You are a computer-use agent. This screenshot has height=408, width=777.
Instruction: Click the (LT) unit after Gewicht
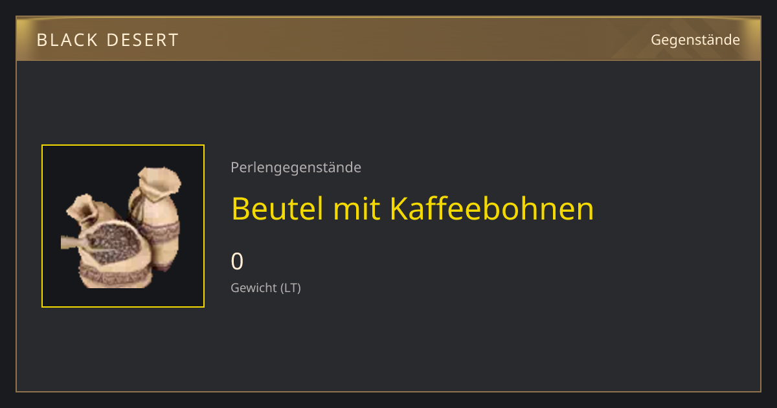pyautogui.click(x=290, y=288)
